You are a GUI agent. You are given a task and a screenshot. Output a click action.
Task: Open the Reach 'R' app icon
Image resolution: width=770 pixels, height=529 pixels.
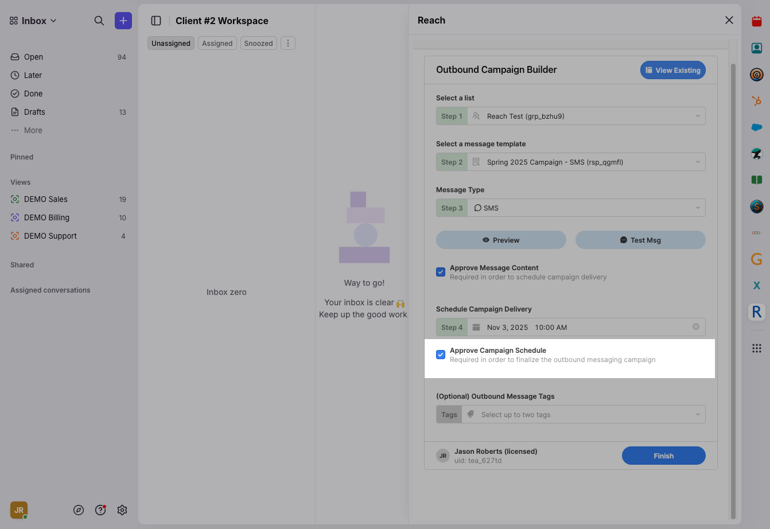pos(757,312)
